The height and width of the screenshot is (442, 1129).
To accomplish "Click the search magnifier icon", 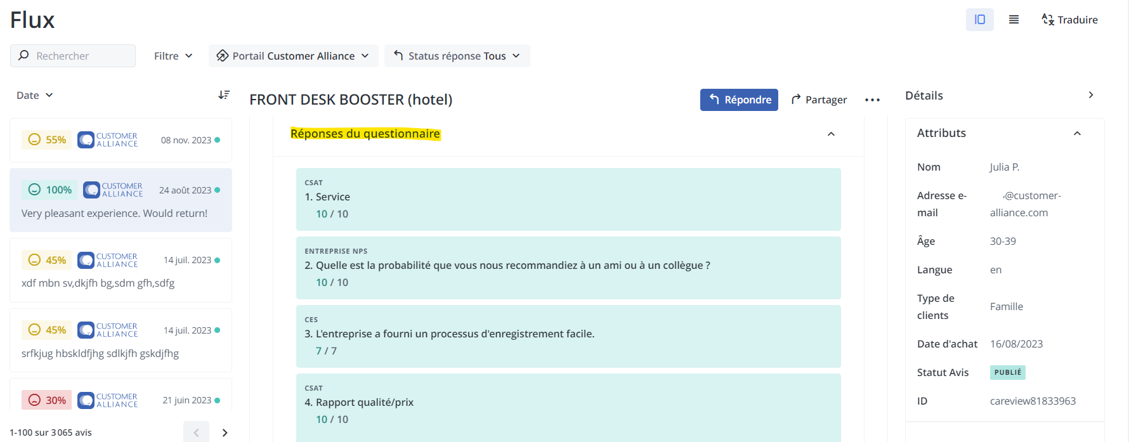I will 23,55.
